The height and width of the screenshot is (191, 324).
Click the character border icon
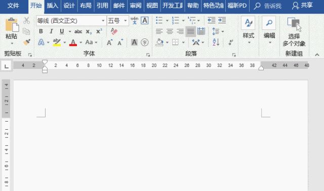click(145, 20)
